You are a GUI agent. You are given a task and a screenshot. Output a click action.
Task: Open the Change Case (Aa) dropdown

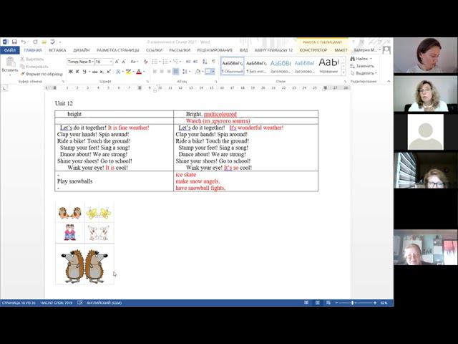[134, 62]
